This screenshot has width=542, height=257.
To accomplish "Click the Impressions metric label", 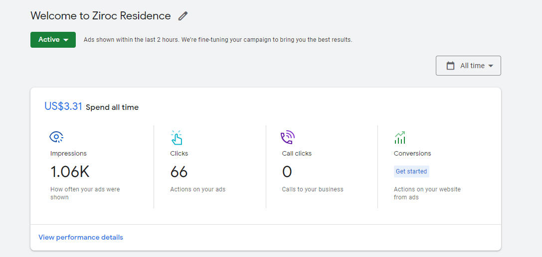I will (x=68, y=154).
